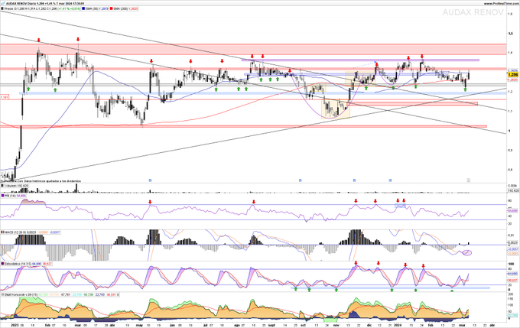Screen dimensions: 520x328
Task: Open the MACD (12 26 9) indicator label
Action: point(17,232)
